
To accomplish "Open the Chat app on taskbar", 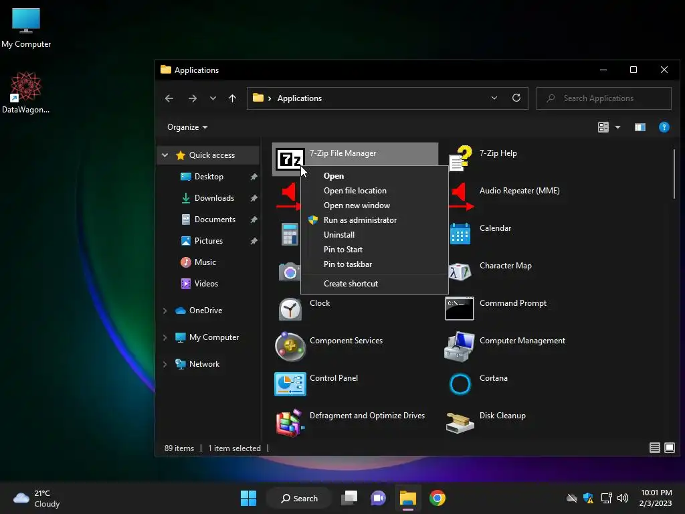I will click(379, 498).
